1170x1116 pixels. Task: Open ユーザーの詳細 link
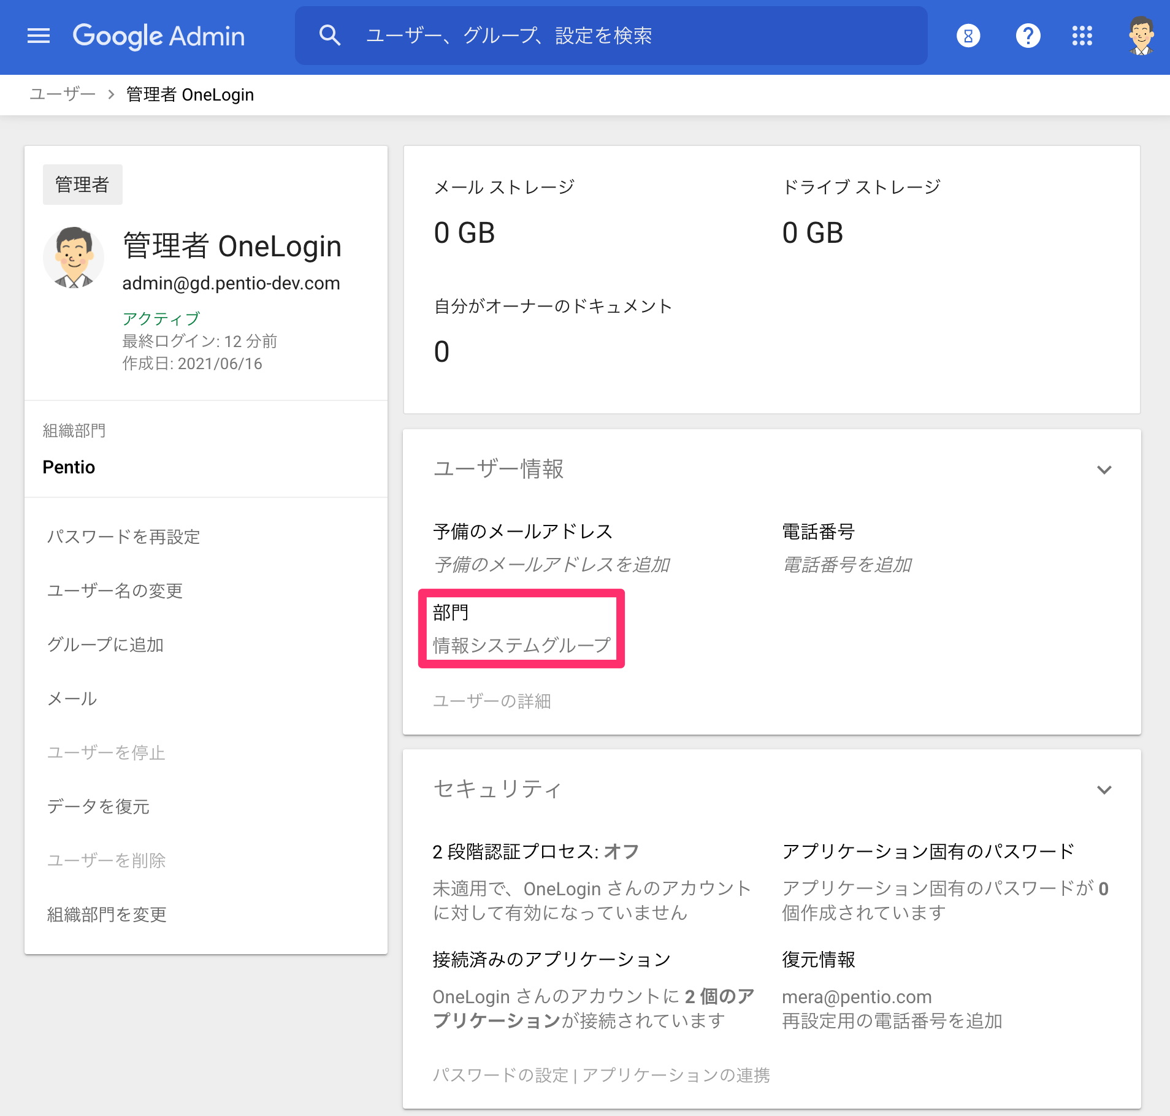[x=492, y=701]
